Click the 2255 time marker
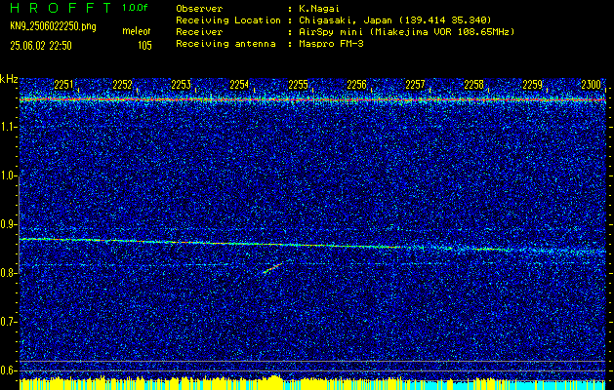 click(298, 85)
